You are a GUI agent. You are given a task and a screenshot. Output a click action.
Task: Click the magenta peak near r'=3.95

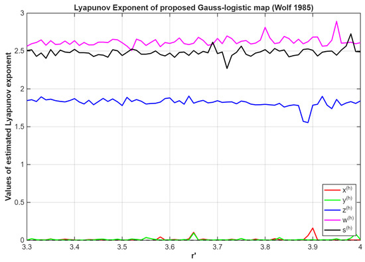click(x=336, y=21)
